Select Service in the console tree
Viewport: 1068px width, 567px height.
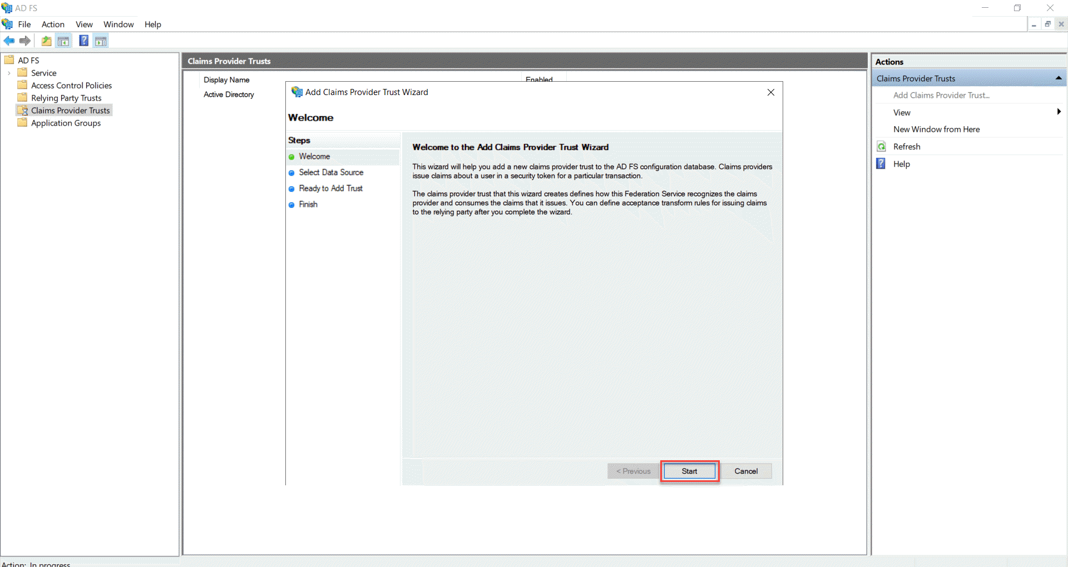click(x=44, y=73)
